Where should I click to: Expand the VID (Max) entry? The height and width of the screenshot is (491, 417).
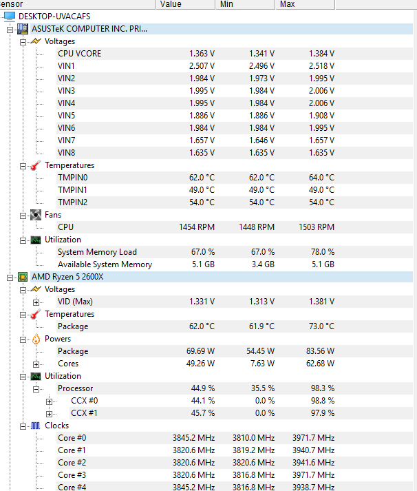click(x=36, y=303)
